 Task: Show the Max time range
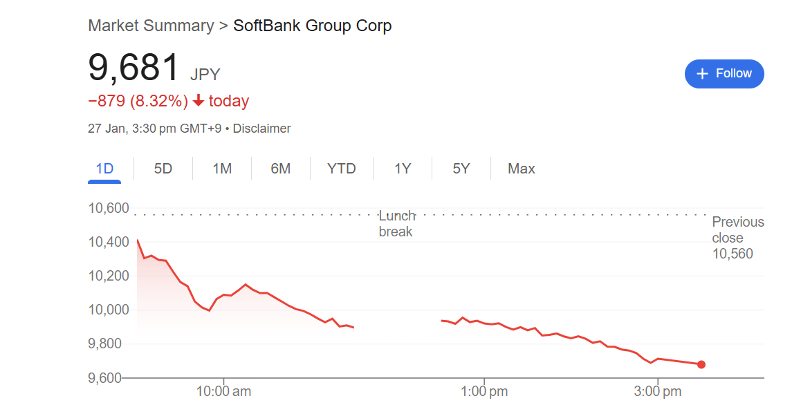(522, 169)
